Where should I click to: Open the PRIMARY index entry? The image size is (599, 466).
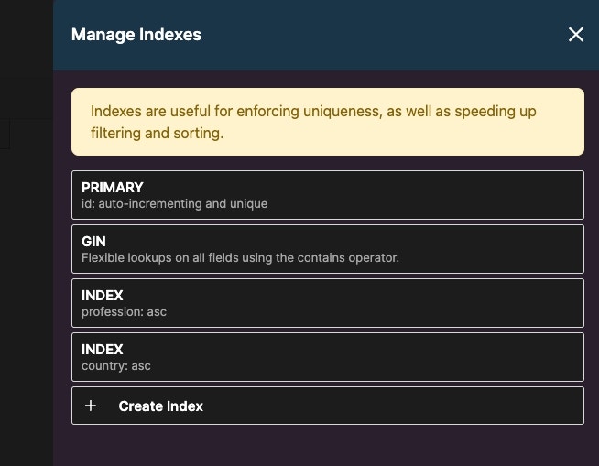tap(327, 195)
